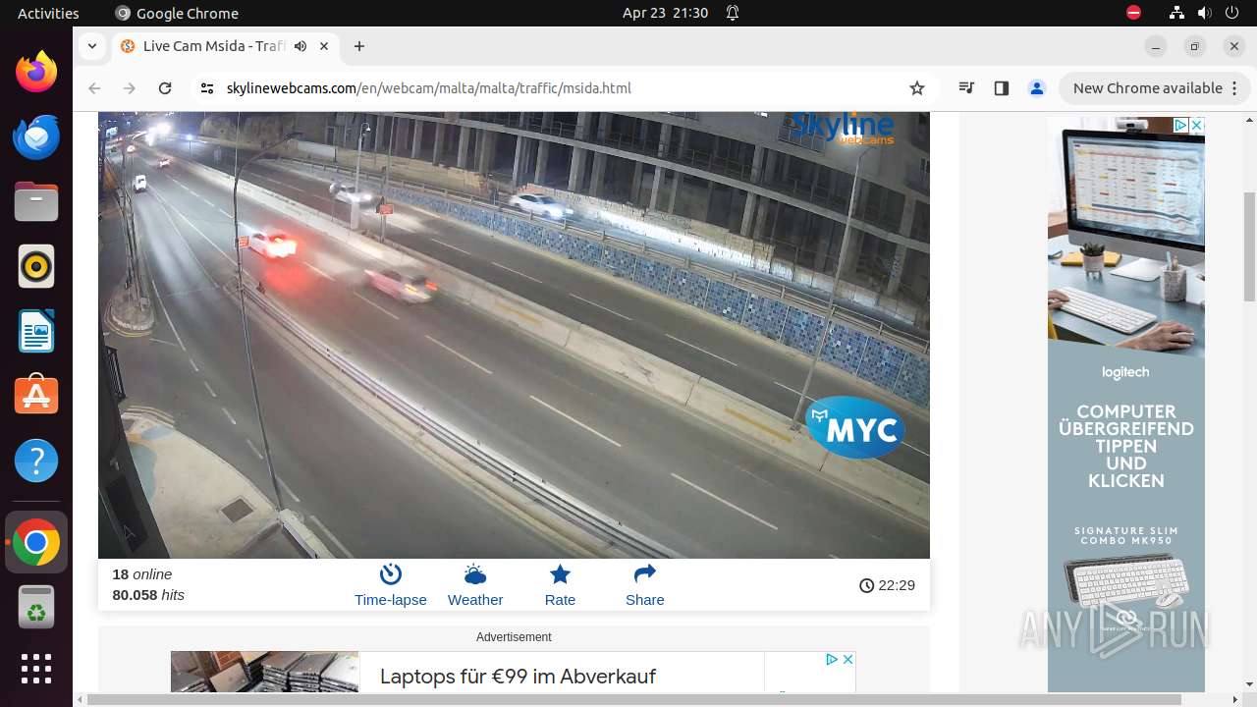Viewport: 1257px width, 707px height.
Task: Click the vertical page scrollbar
Action: pyautogui.click(x=1250, y=245)
